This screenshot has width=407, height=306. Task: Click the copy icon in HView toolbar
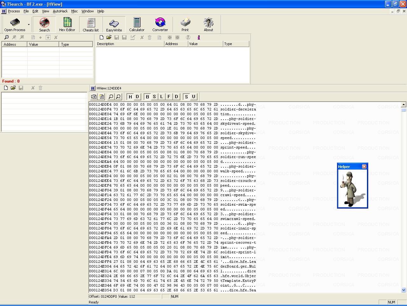point(94,97)
